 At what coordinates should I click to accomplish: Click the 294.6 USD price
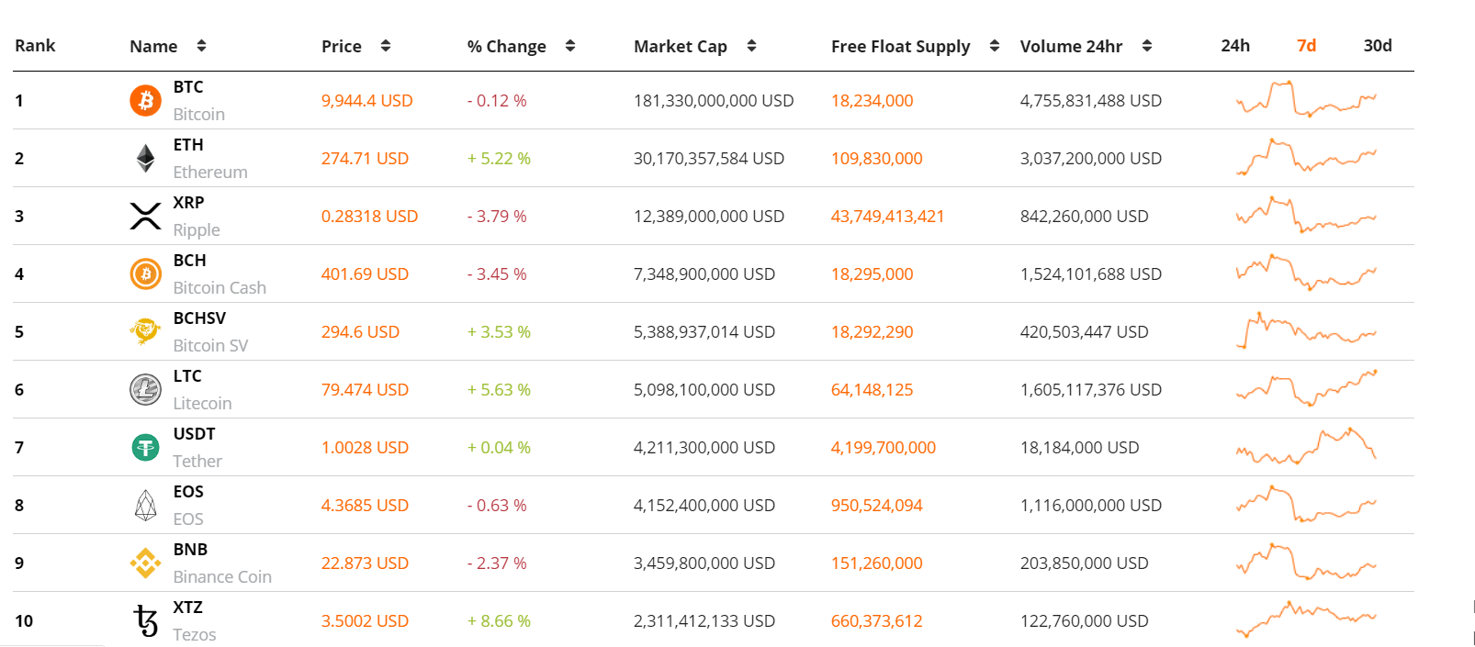click(x=360, y=332)
